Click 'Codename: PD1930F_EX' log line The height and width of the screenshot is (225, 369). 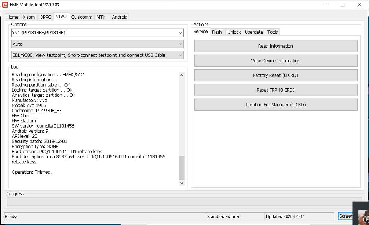coord(37,111)
